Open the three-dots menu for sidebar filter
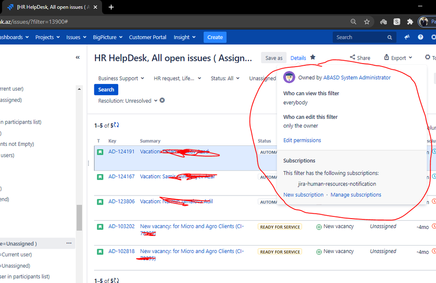 click(x=69, y=243)
